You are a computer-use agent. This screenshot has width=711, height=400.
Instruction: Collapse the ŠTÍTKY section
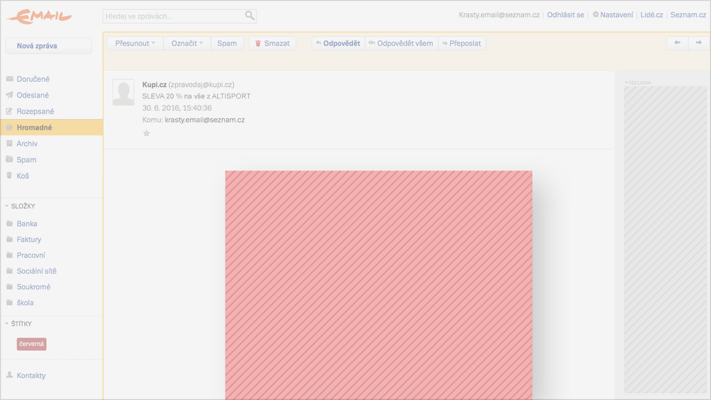point(7,323)
